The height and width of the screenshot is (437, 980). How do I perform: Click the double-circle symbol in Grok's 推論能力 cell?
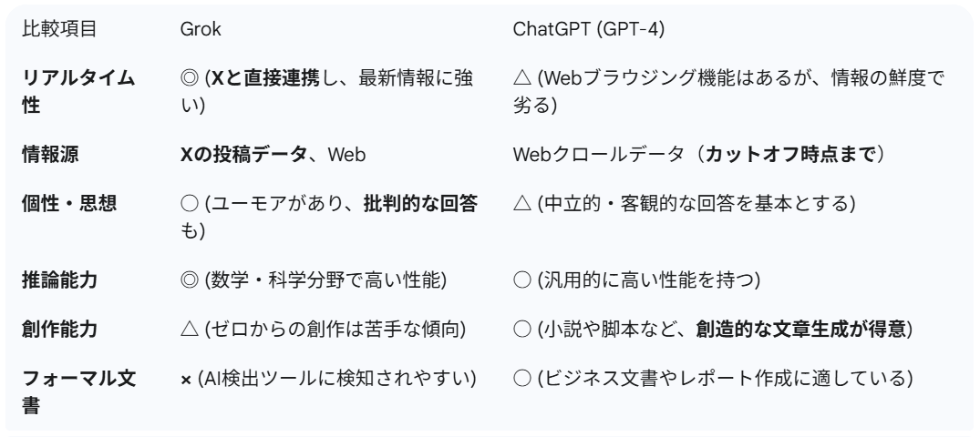[x=190, y=279]
